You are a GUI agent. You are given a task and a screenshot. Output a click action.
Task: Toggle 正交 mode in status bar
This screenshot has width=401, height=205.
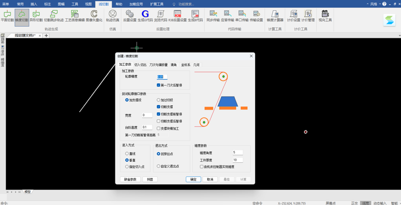click(x=354, y=203)
